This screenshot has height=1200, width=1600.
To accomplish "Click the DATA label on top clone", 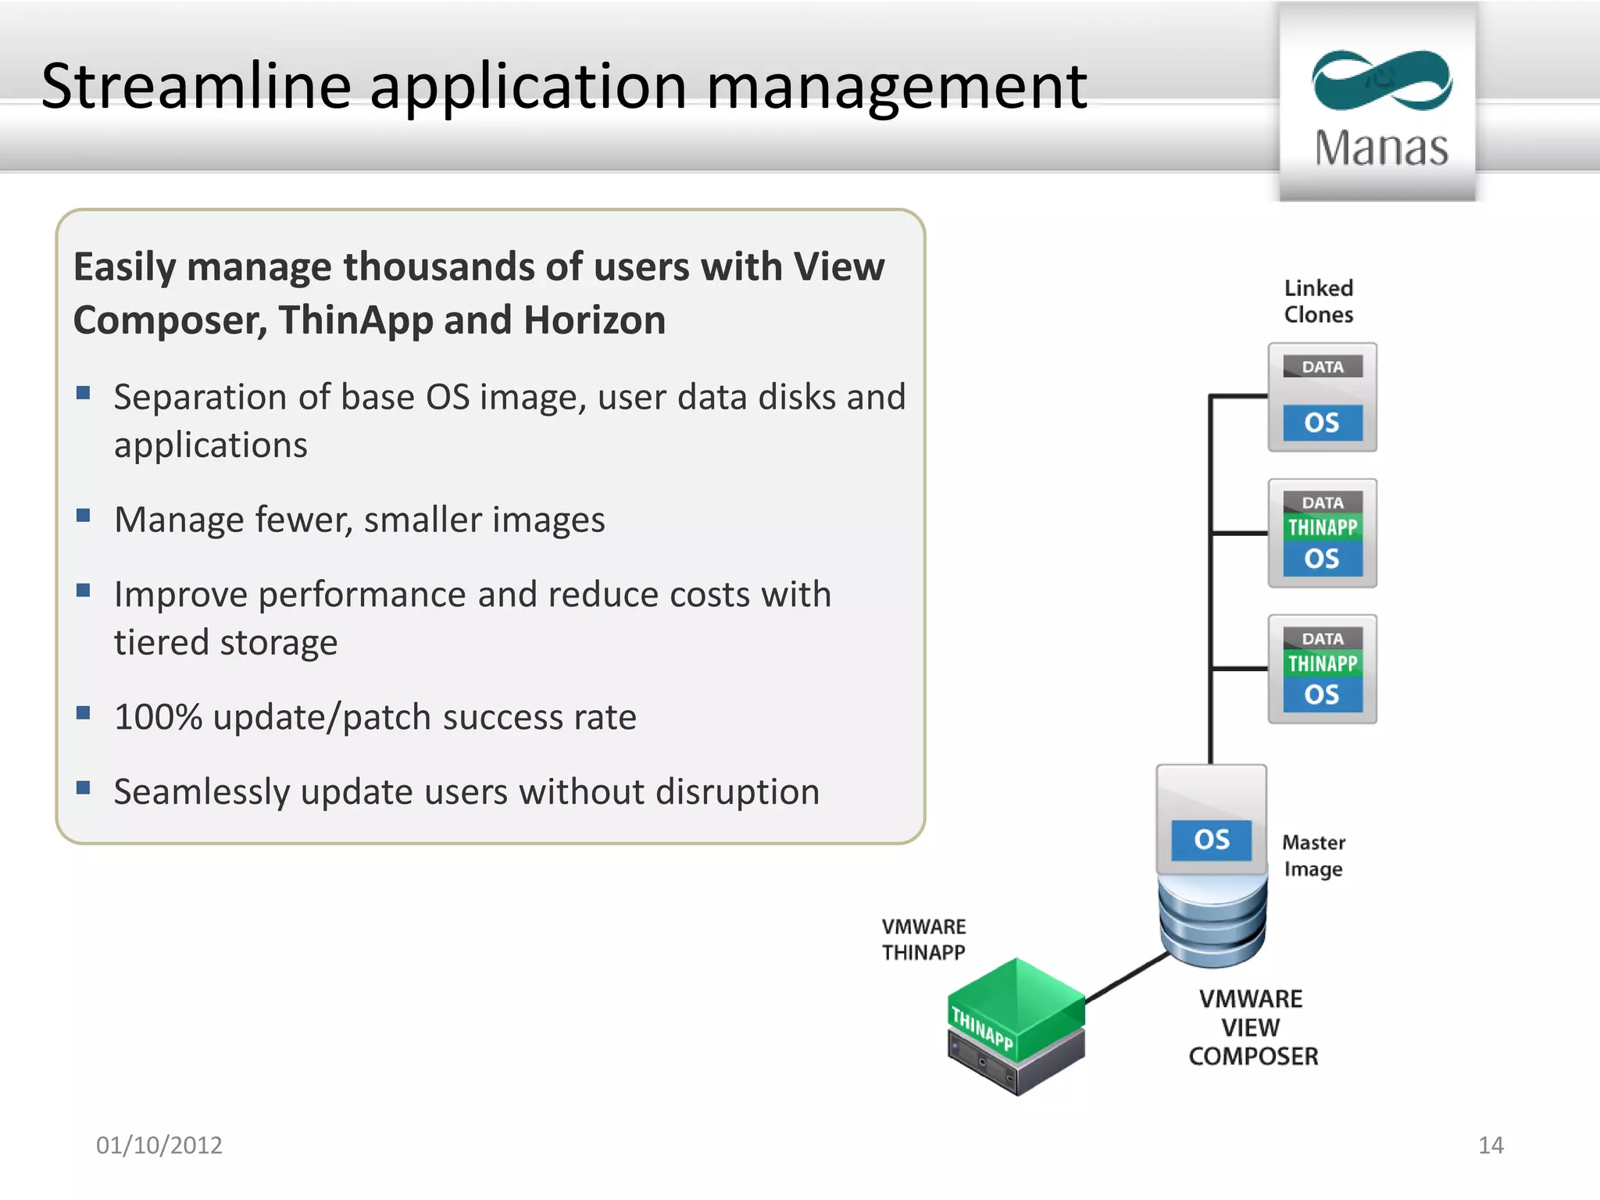I will tap(1322, 366).
